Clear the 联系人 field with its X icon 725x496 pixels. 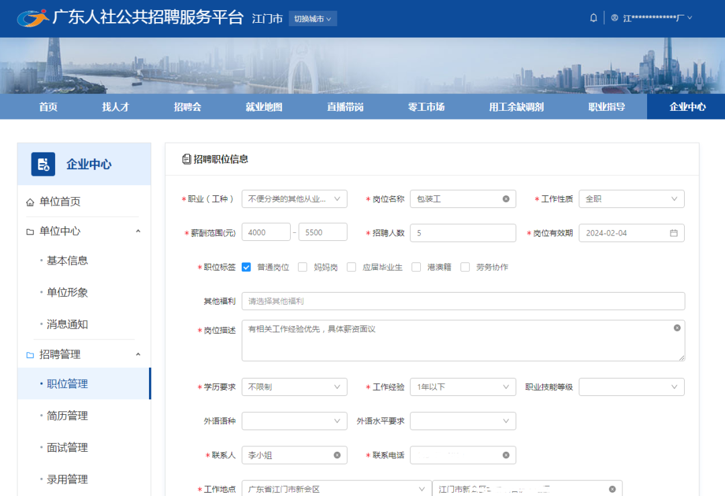point(338,454)
